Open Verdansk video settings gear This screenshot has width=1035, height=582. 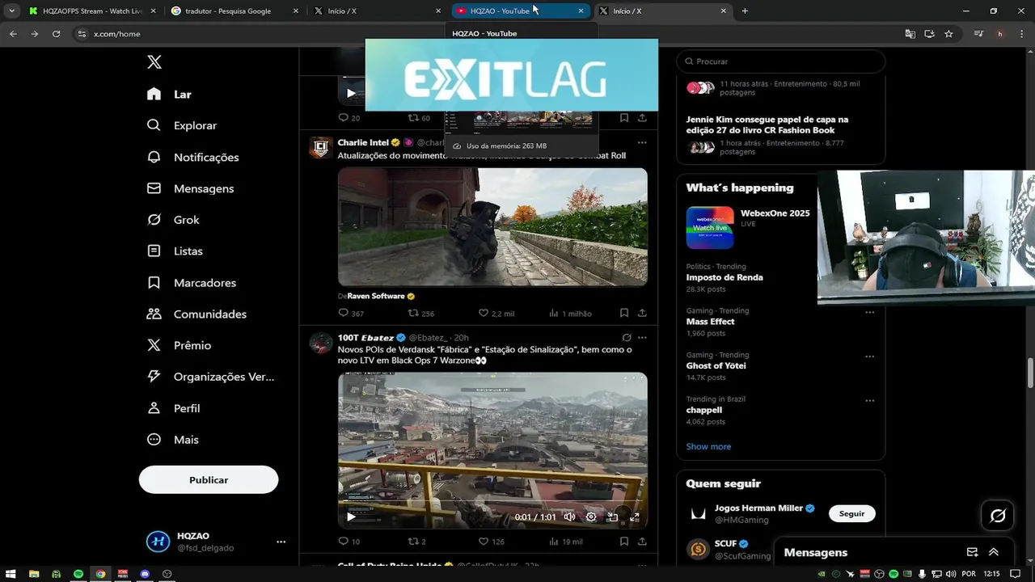tap(591, 517)
